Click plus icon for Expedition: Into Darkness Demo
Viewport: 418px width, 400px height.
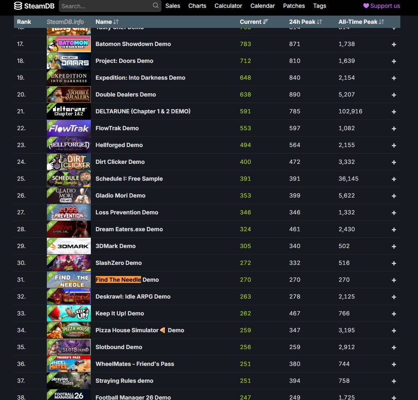tap(394, 78)
